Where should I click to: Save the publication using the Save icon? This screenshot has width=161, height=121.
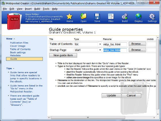click(97, 16)
